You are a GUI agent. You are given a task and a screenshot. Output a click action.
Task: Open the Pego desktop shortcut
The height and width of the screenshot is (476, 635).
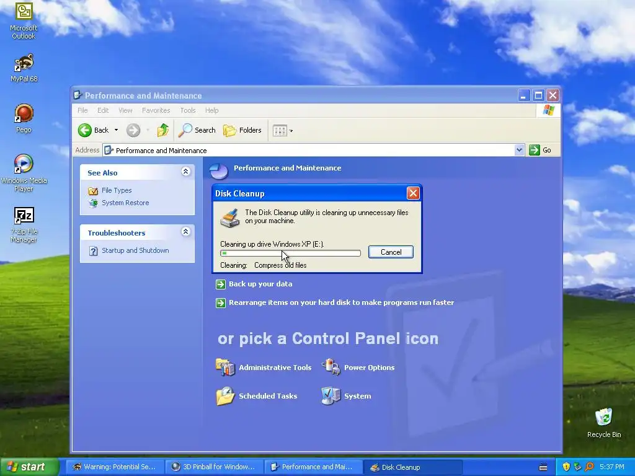(24, 118)
